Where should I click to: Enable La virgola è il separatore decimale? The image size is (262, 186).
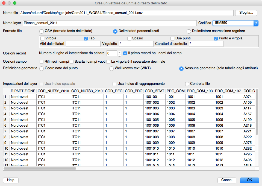(108, 62)
